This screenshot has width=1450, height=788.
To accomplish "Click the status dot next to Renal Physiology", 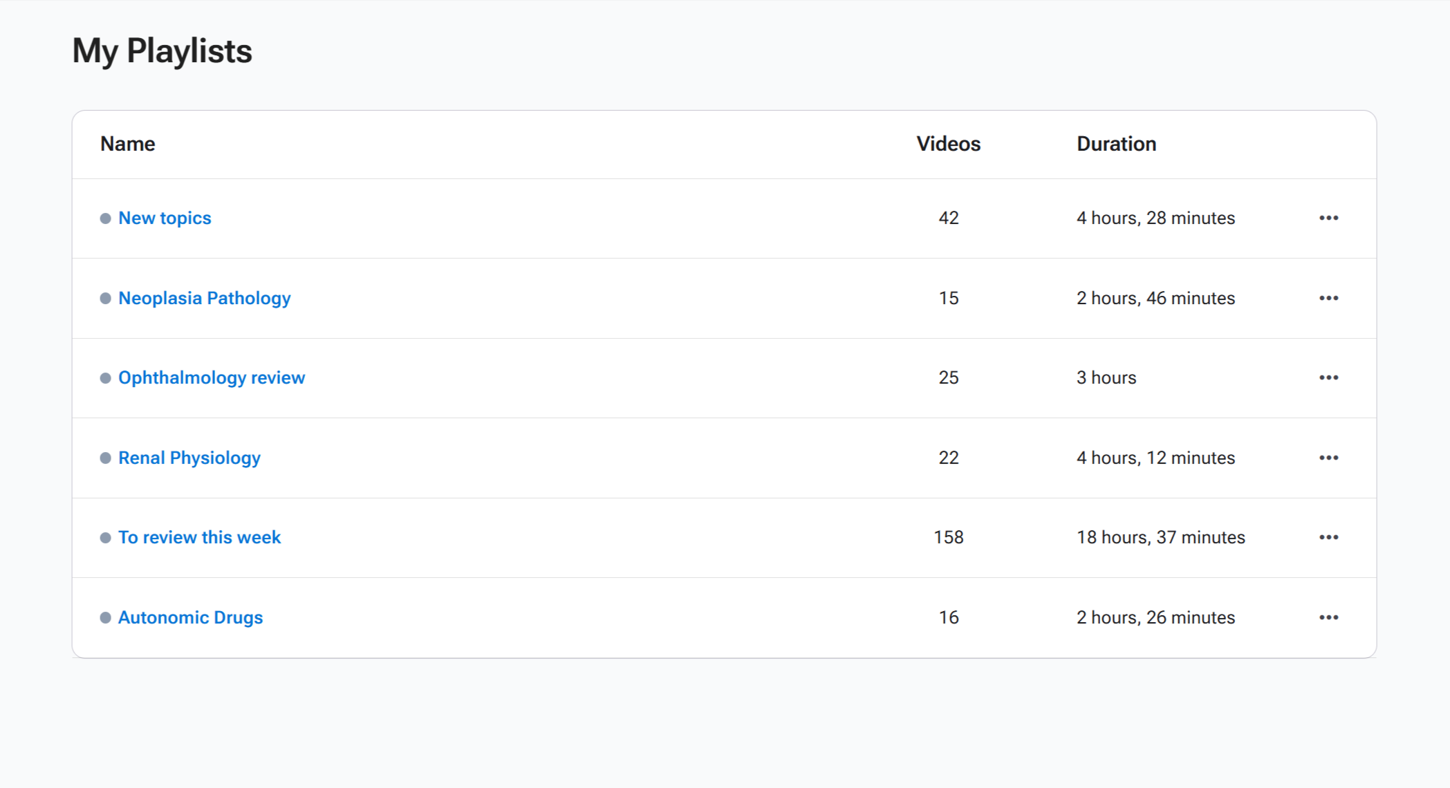I will pos(105,458).
